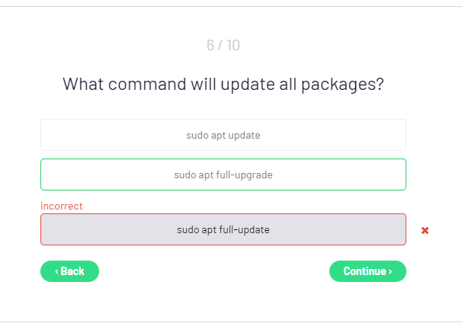Click the red "incorrect" label
The height and width of the screenshot is (333, 462).
point(62,206)
